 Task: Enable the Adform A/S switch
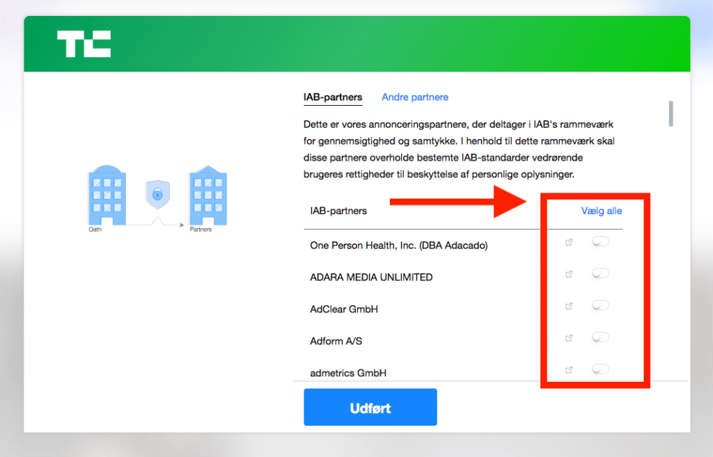pyautogui.click(x=600, y=337)
